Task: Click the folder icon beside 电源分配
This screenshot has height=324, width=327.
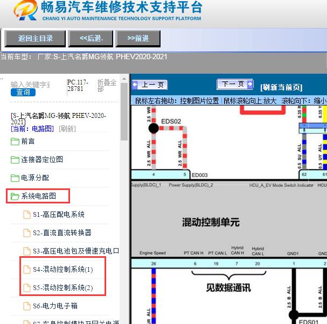Action: click(15, 178)
